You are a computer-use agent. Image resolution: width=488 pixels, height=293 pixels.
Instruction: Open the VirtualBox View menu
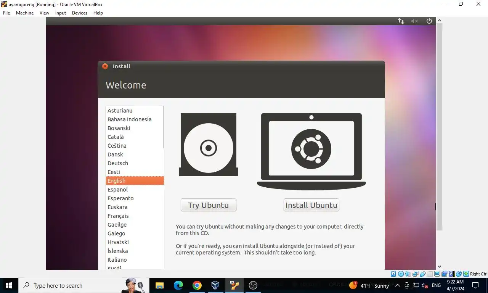44,13
